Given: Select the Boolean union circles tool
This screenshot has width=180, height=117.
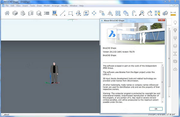Looking at the screenshot, I should tap(126, 13).
